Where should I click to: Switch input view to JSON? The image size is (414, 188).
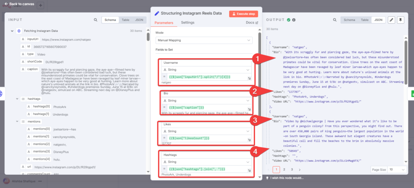(x=139, y=20)
